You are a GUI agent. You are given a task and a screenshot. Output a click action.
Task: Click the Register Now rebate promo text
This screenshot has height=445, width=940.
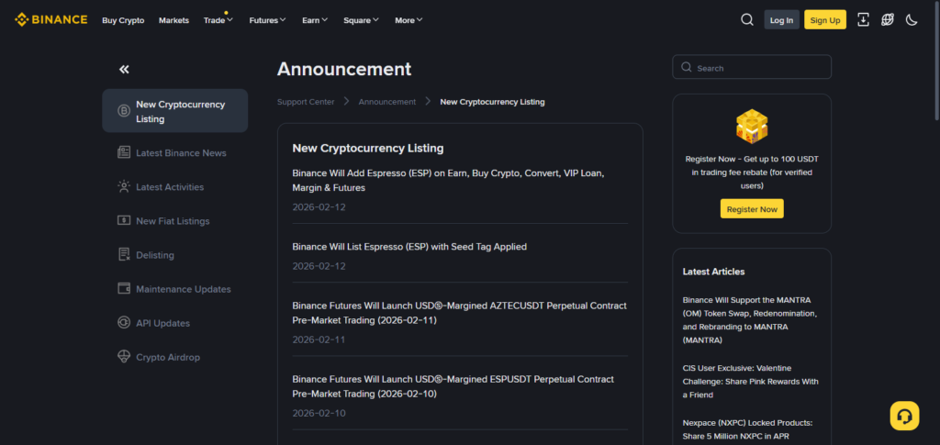click(x=752, y=172)
